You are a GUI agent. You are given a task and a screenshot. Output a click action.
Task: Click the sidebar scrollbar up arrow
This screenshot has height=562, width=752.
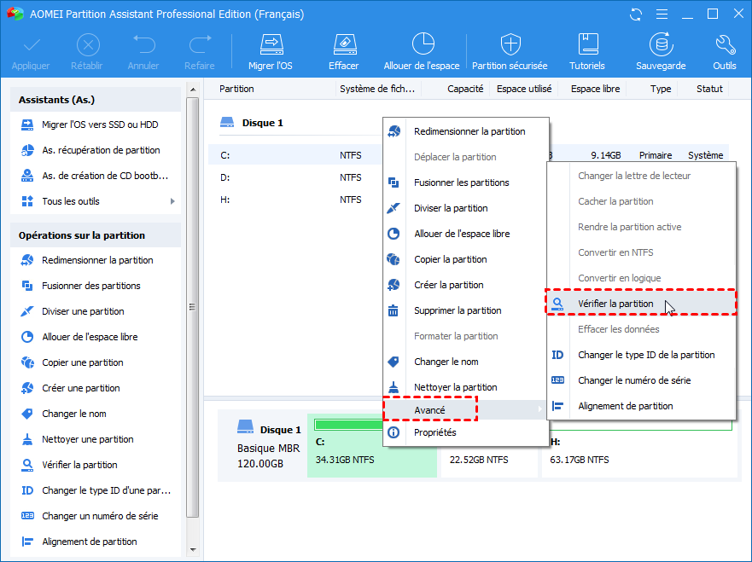coord(193,90)
